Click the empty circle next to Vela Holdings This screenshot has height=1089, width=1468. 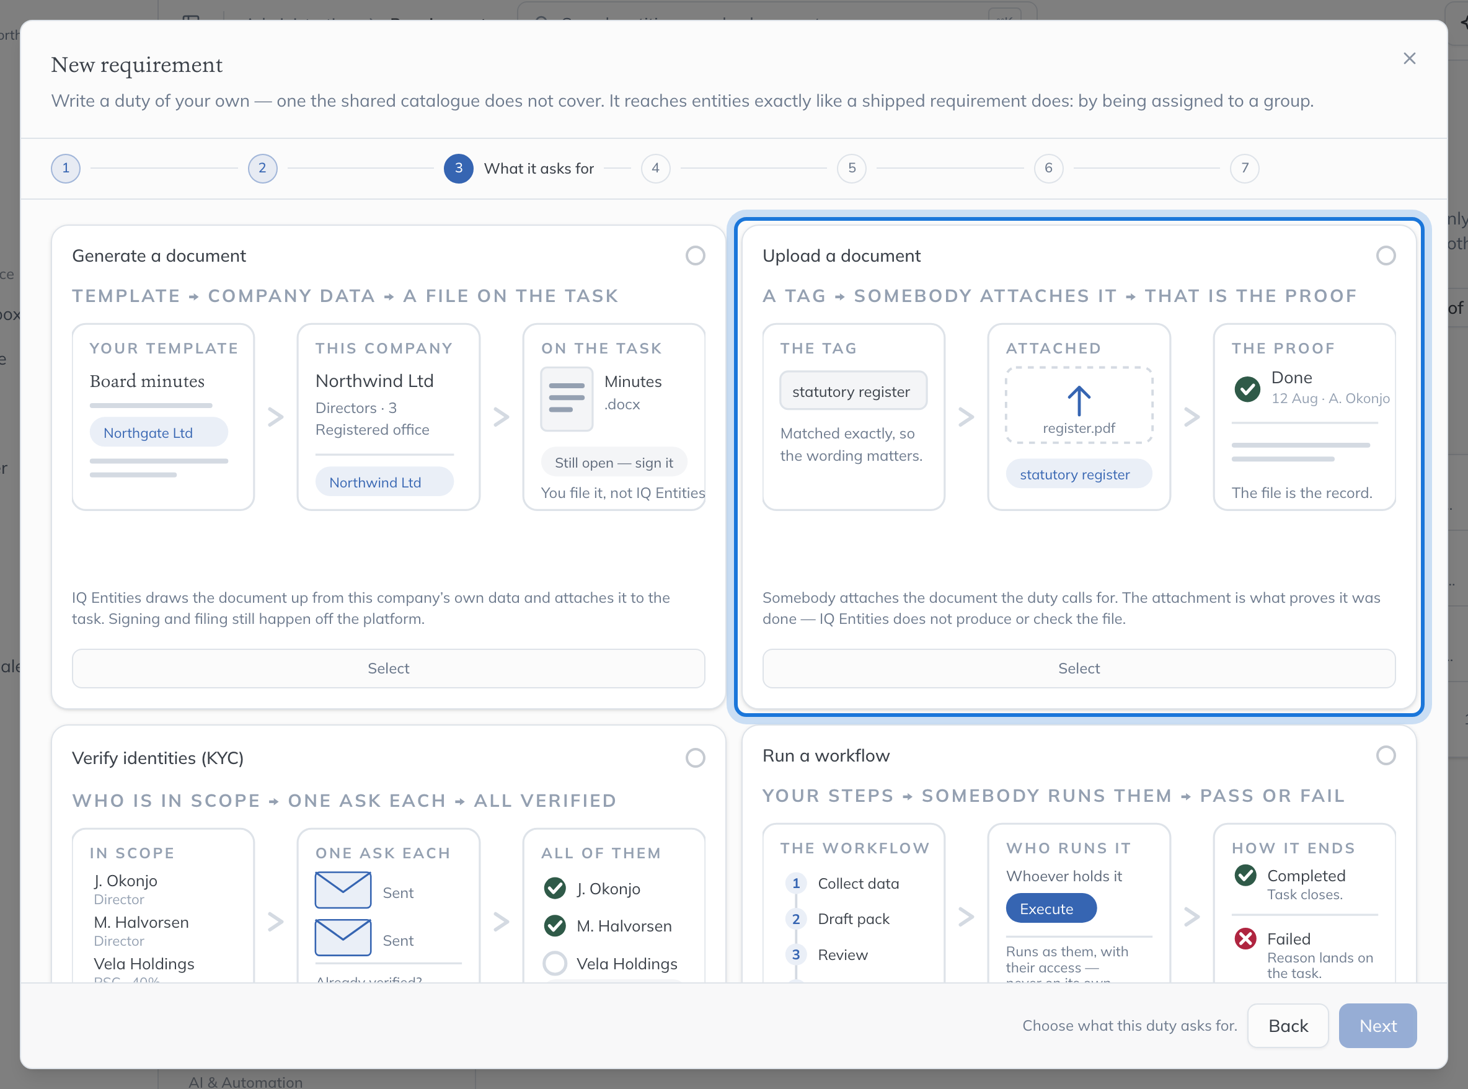[x=555, y=964]
